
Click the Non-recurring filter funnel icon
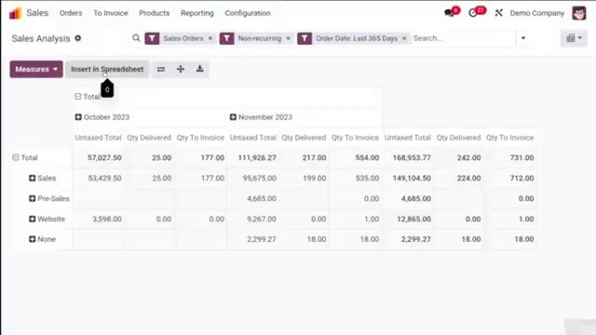click(x=226, y=38)
